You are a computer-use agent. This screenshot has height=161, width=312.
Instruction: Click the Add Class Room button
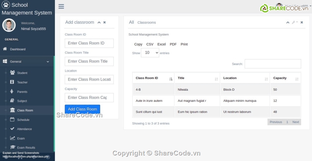pyautogui.click(x=82, y=109)
